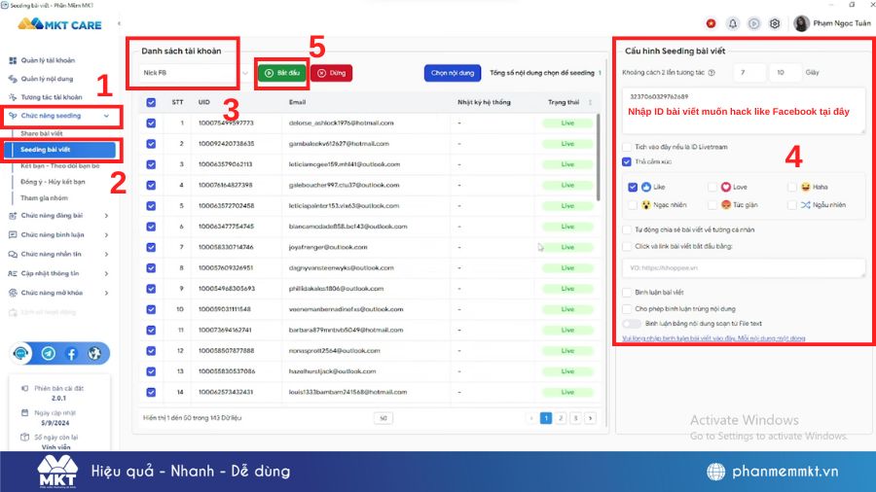
Task: Go to page 2 of accounts
Action: pyautogui.click(x=561, y=418)
